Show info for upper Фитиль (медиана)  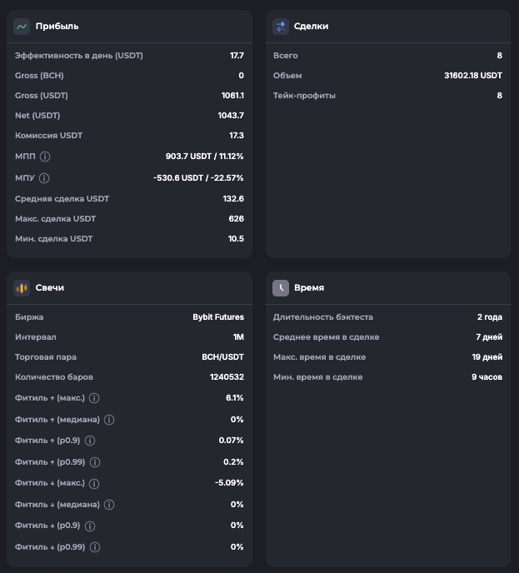109,420
